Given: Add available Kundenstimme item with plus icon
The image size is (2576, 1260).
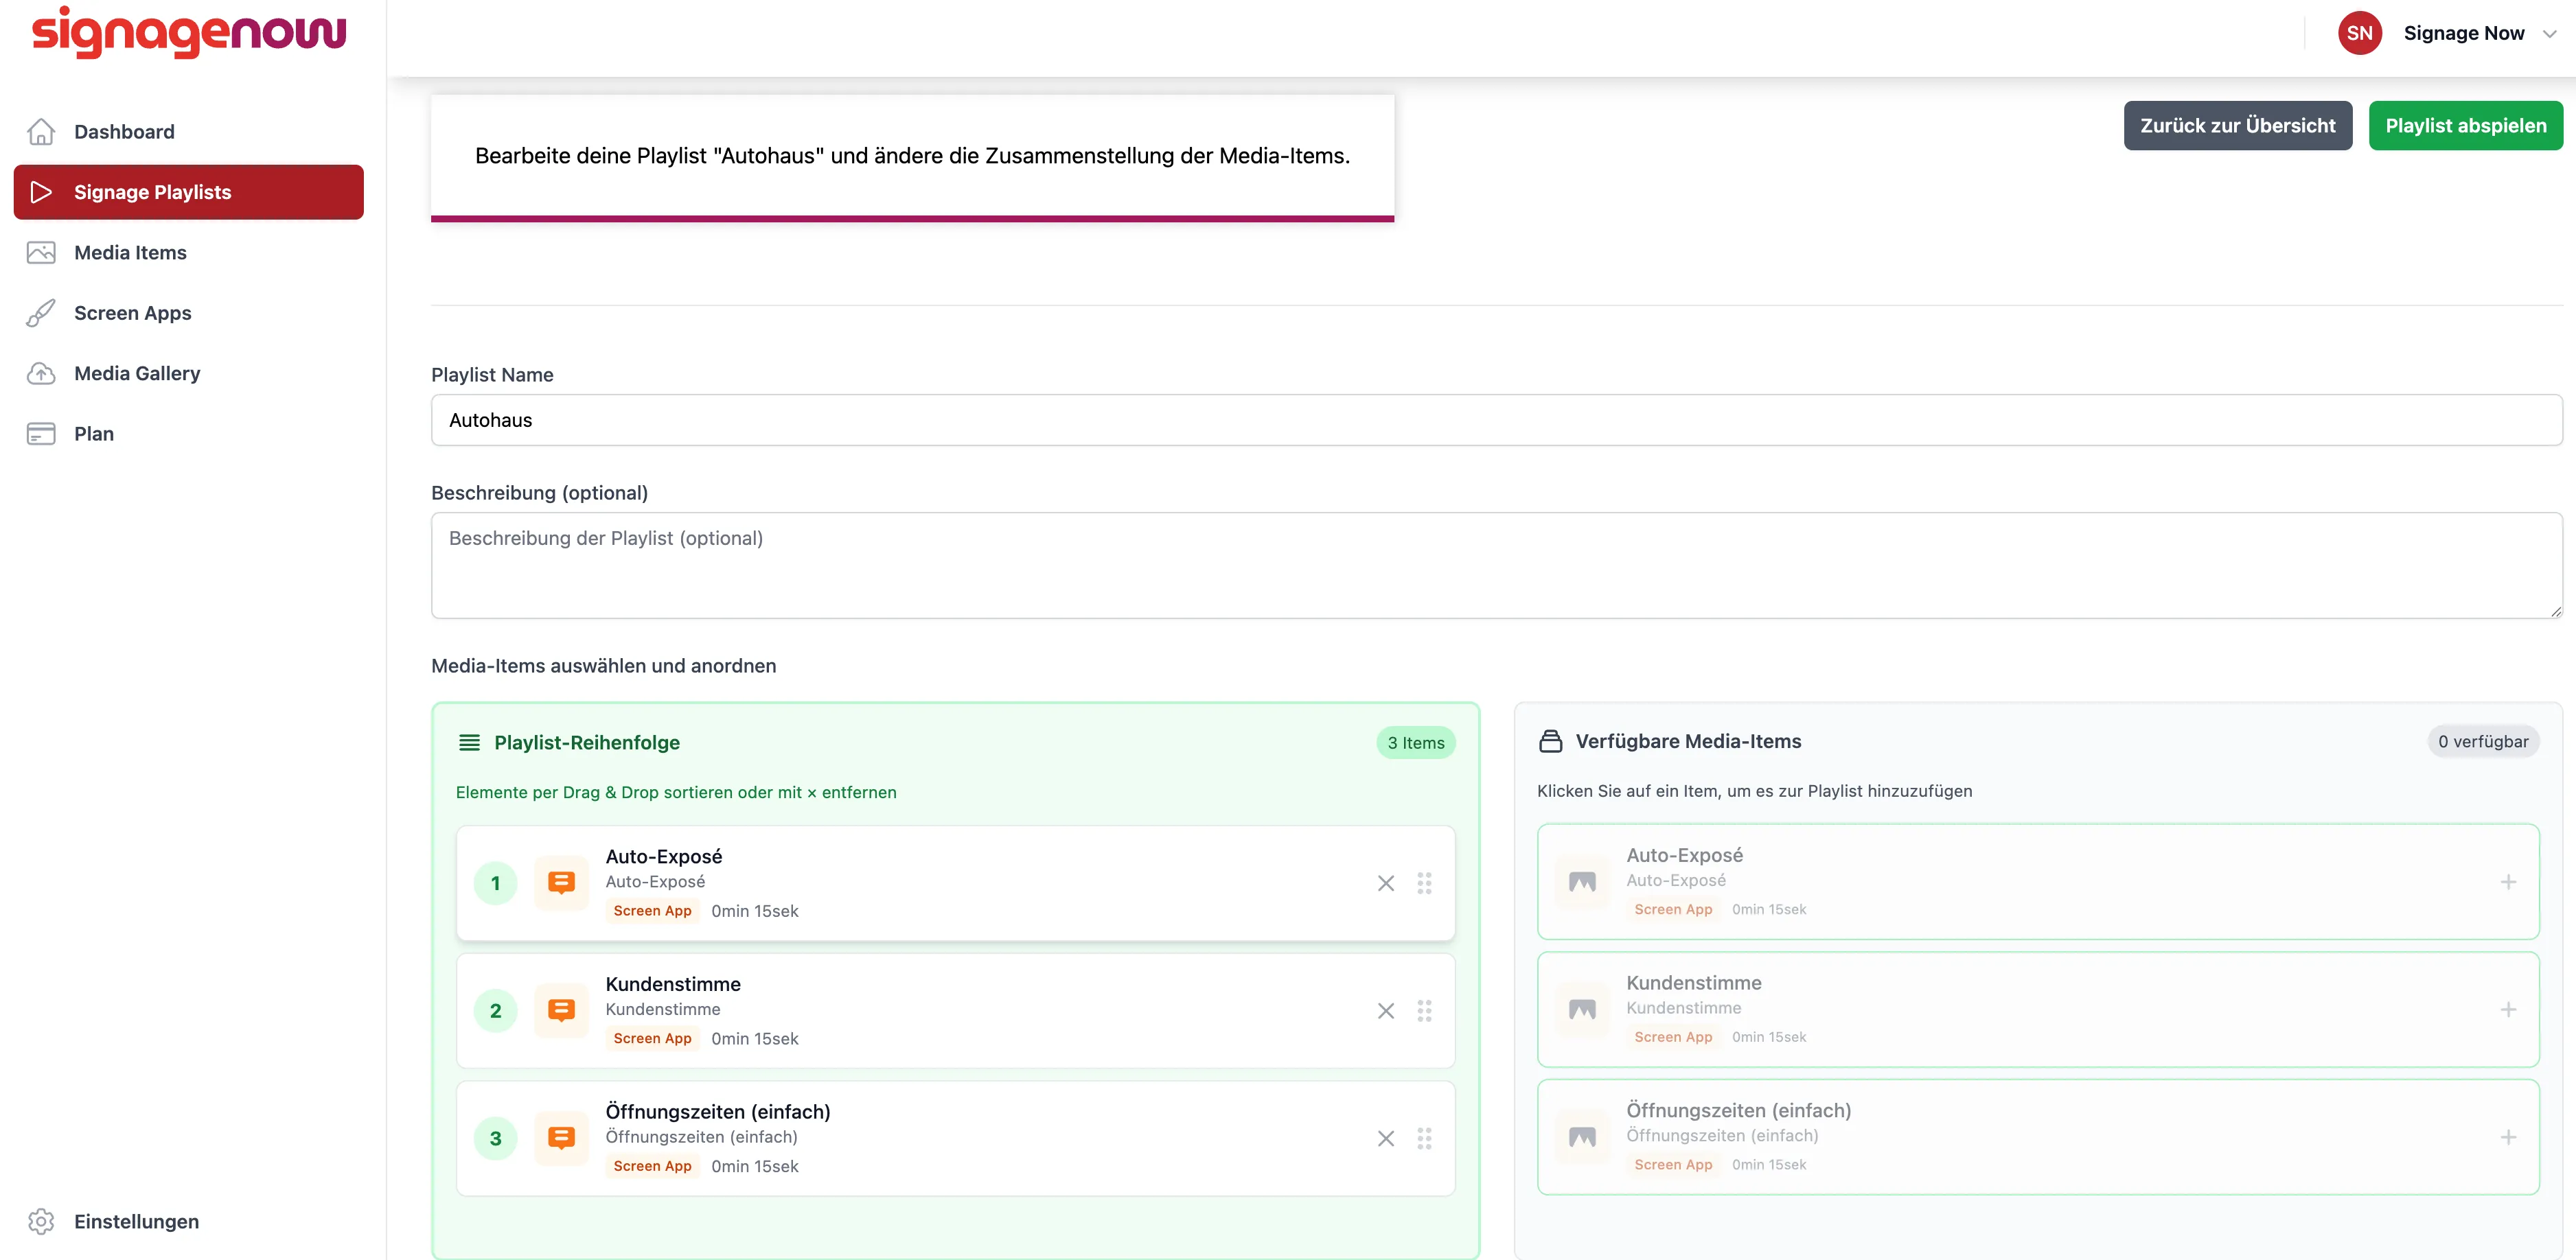Looking at the screenshot, I should click(x=2508, y=1010).
